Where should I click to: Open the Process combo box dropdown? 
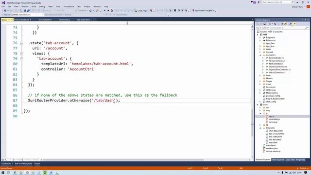pyautogui.click(x=43, y=15)
